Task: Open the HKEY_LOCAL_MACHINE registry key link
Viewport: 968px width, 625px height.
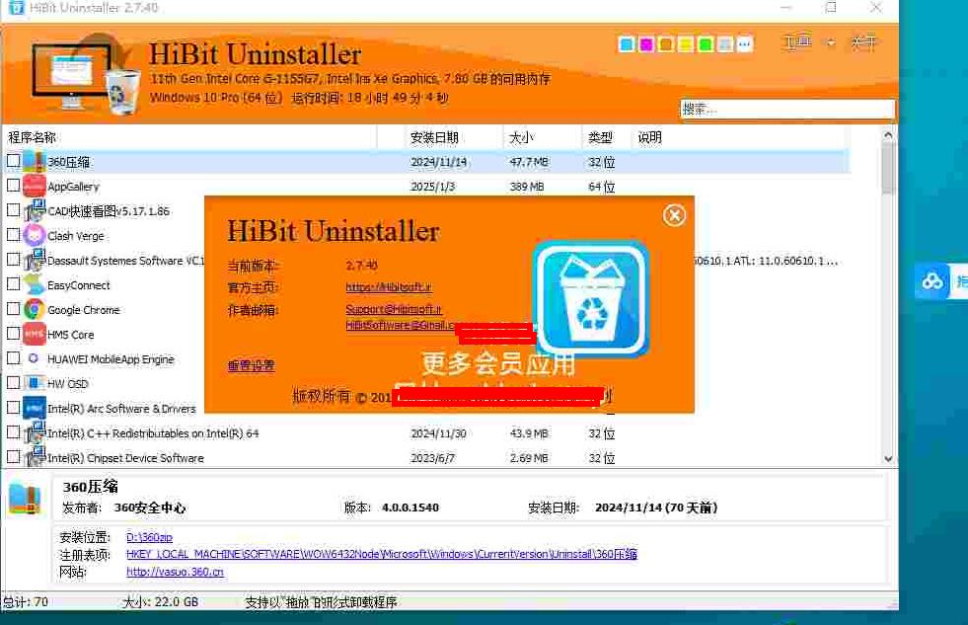Action: 382,554
